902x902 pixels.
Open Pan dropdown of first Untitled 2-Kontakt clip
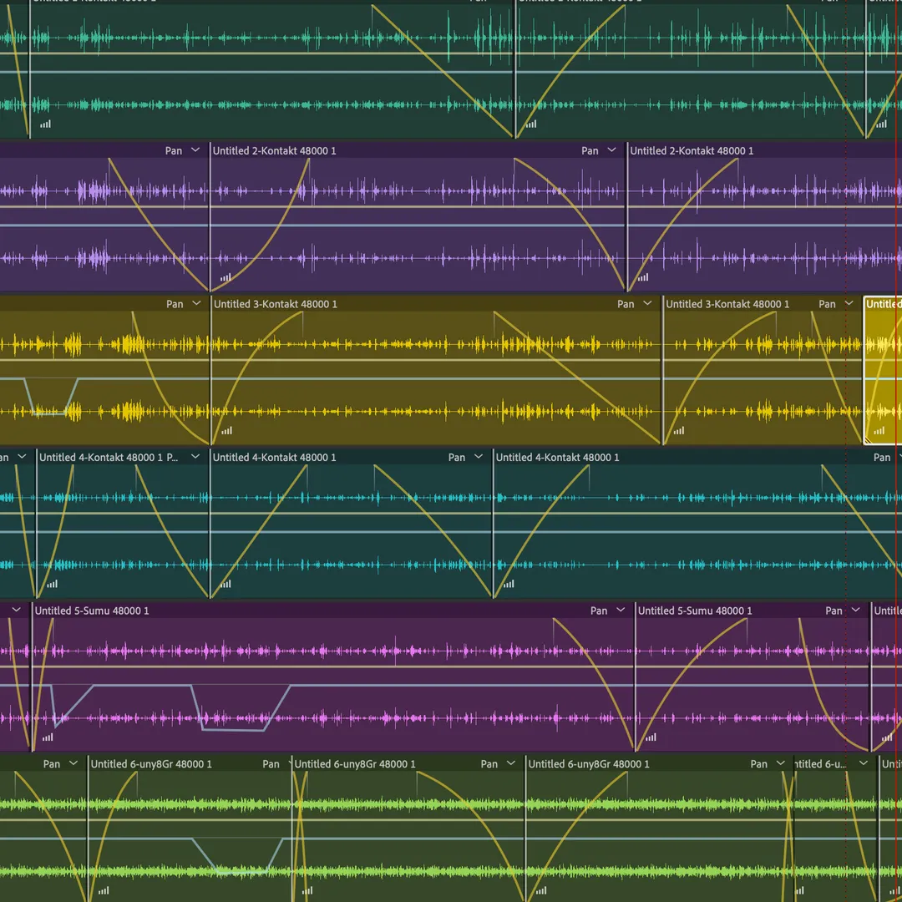pyautogui.click(x=612, y=150)
